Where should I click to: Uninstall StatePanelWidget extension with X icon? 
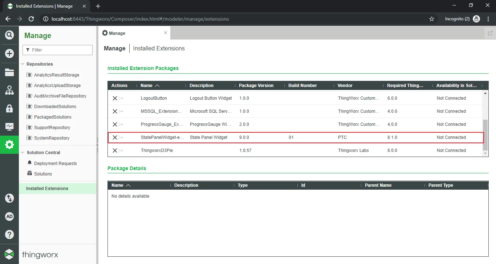coord(115,137)
